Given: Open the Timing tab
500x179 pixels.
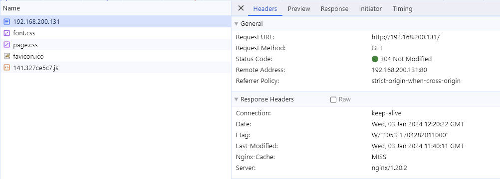Looking at the screenshot, I should (x=402, y=8).
